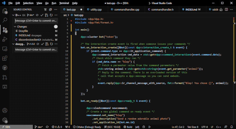Open the Search view in activity bar
Viewport: 236px width, 129px height.
5,20
